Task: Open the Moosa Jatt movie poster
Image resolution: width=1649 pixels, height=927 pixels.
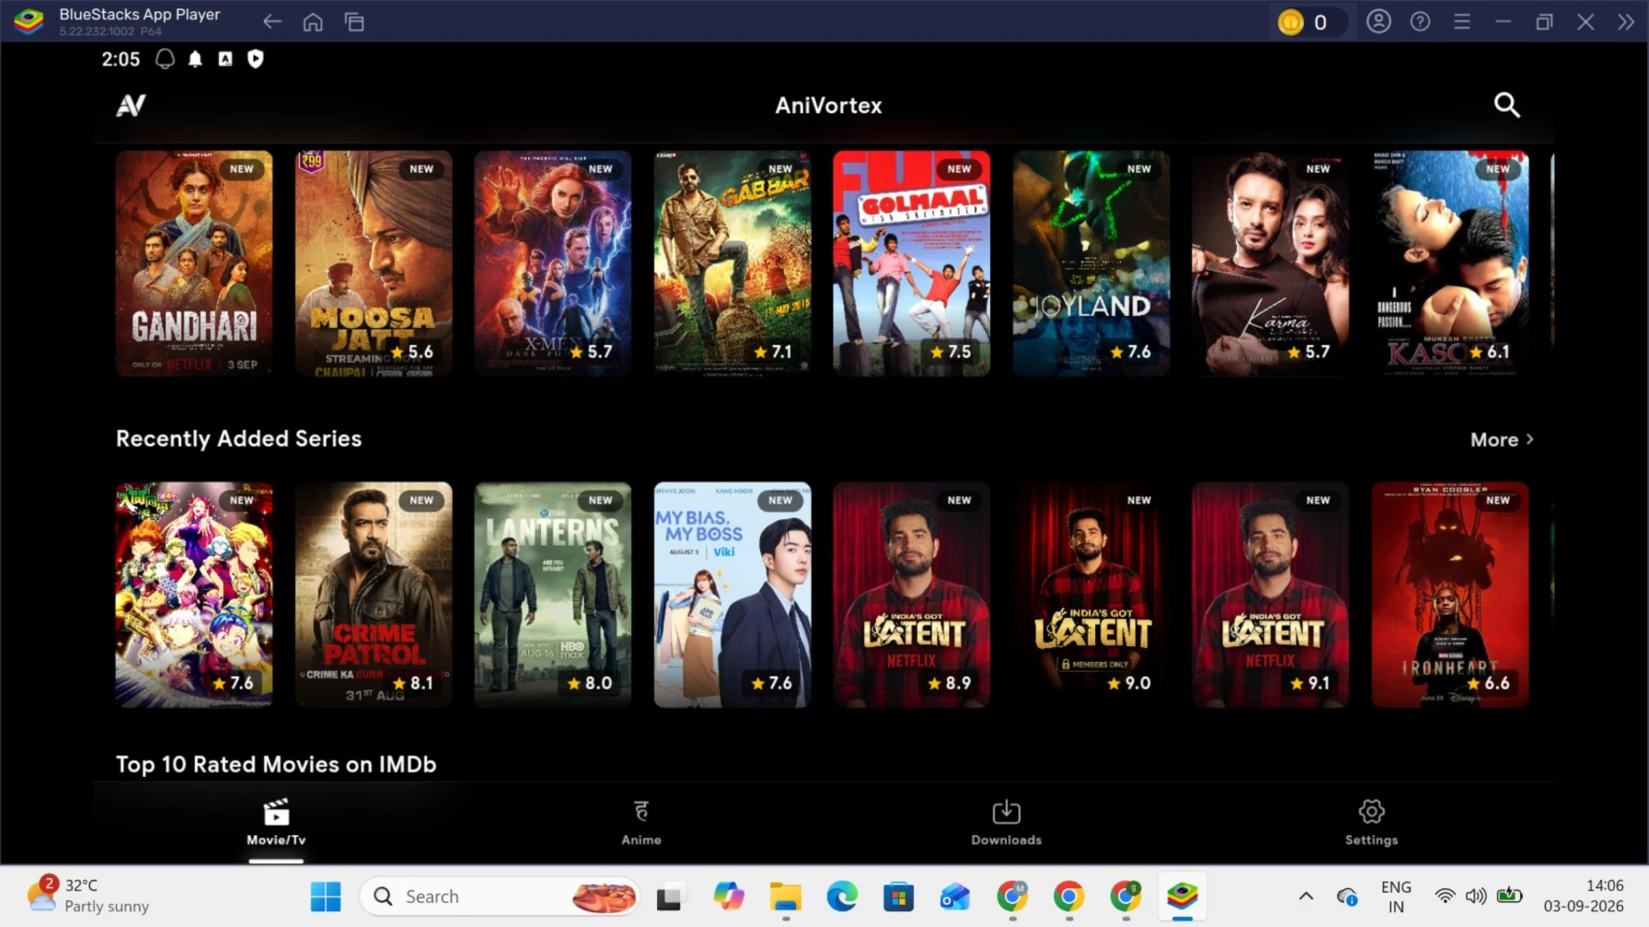Action: click(374, 263)
